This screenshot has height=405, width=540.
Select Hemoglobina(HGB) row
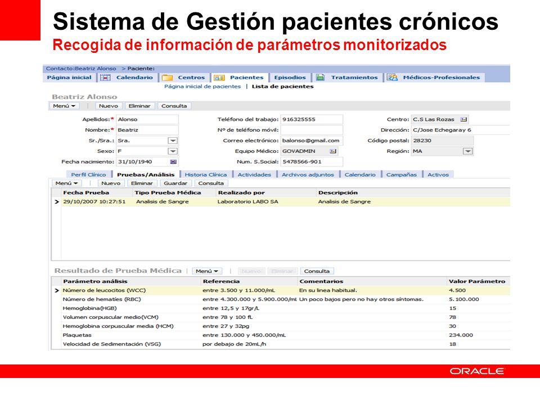pyautogui.click(x=281, y=308)
